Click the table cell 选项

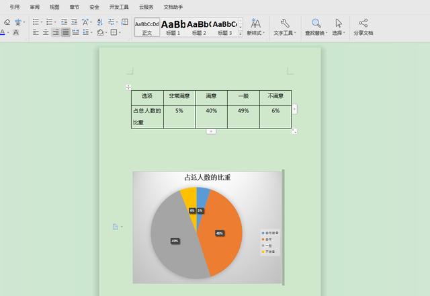(147, 98)
